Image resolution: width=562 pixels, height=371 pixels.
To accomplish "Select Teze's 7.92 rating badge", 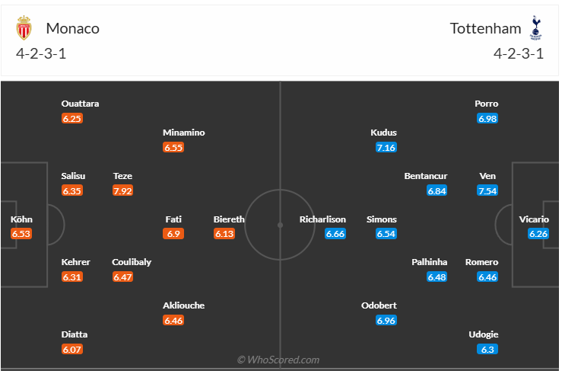I will point(122,190).
